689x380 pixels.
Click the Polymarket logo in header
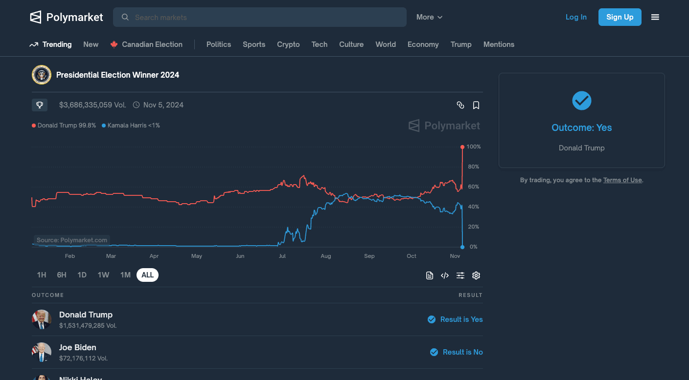[x=66, y=17]
